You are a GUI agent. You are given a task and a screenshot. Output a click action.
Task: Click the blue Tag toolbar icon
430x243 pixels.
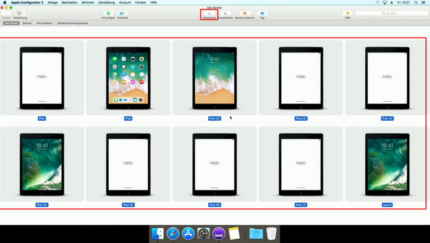tap(262, 13)
